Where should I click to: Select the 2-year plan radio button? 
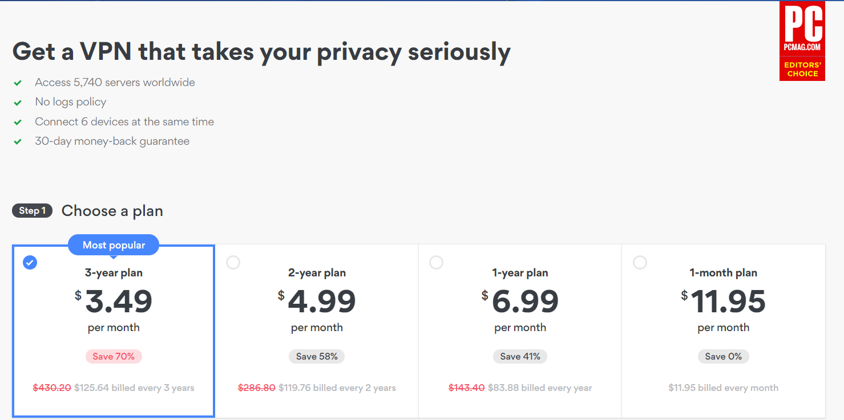point(233,263)
